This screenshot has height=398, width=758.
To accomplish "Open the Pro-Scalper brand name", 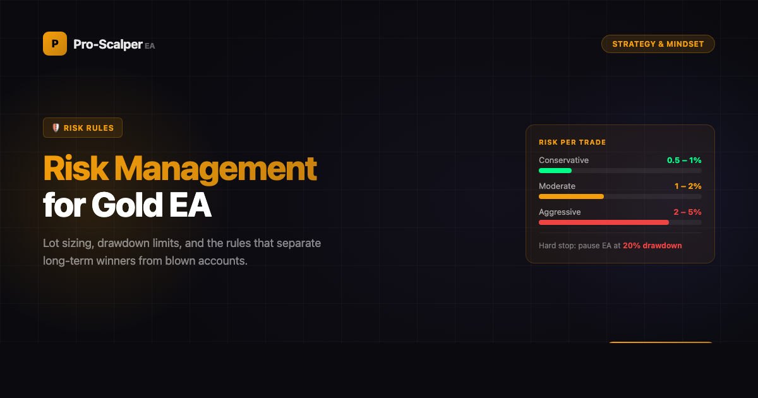I will tap(108, 44).
